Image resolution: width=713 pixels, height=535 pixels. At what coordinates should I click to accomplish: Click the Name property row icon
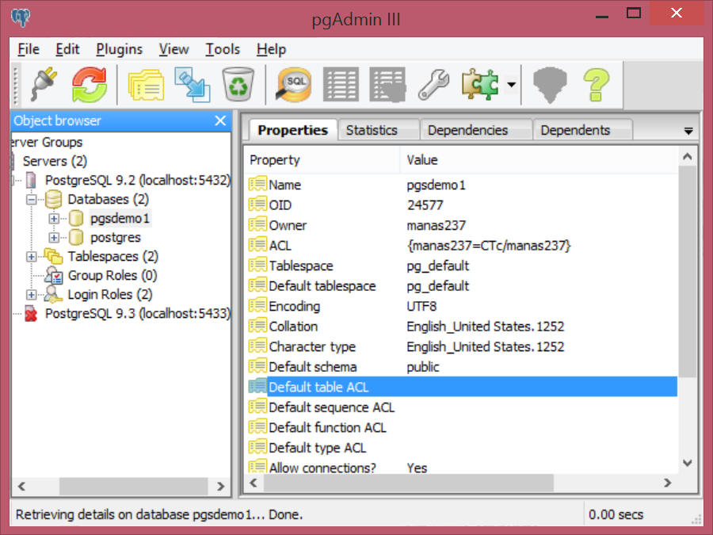(257, 184)
